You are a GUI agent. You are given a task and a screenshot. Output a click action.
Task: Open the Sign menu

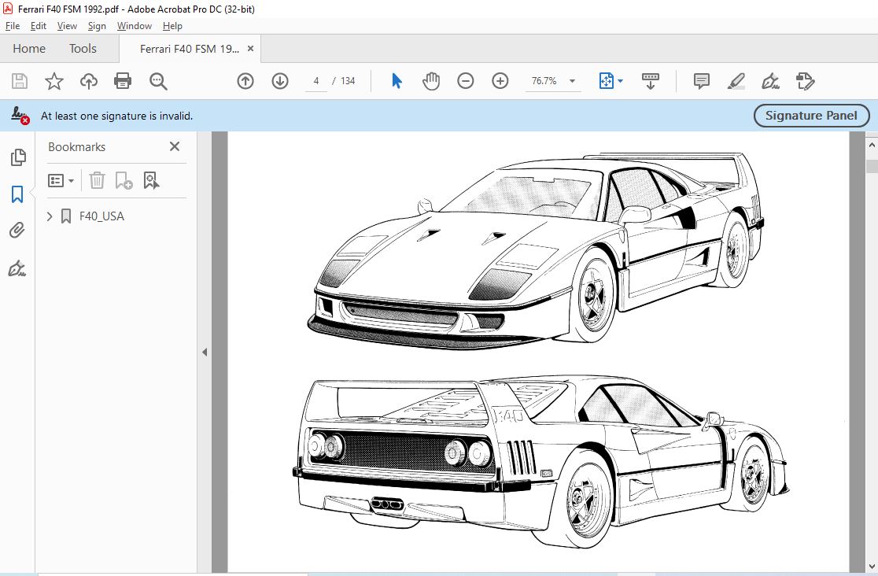tap(97, 26)
